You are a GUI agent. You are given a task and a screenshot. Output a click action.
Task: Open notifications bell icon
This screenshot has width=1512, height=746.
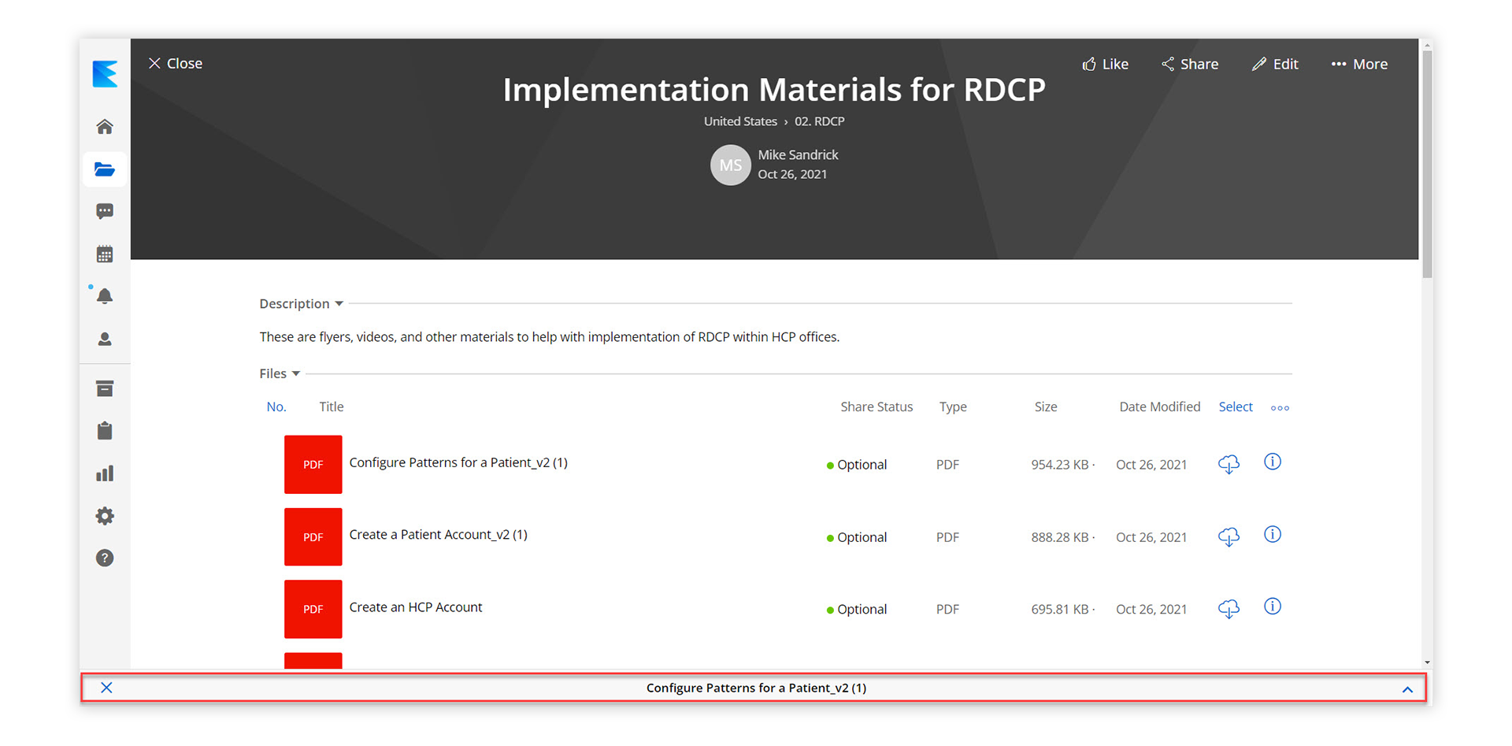coord(105,296)
